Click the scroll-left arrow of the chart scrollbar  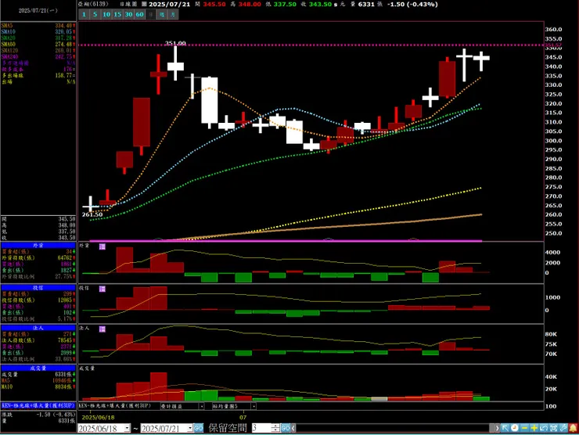click(293, 429)
